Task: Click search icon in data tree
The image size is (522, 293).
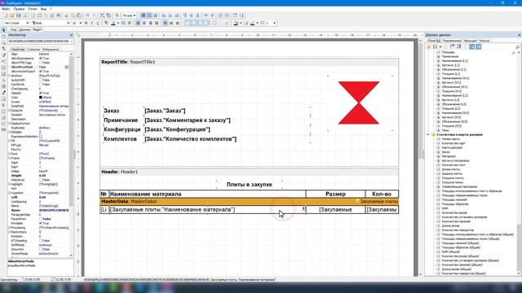Action: click(x=518, y=47)
